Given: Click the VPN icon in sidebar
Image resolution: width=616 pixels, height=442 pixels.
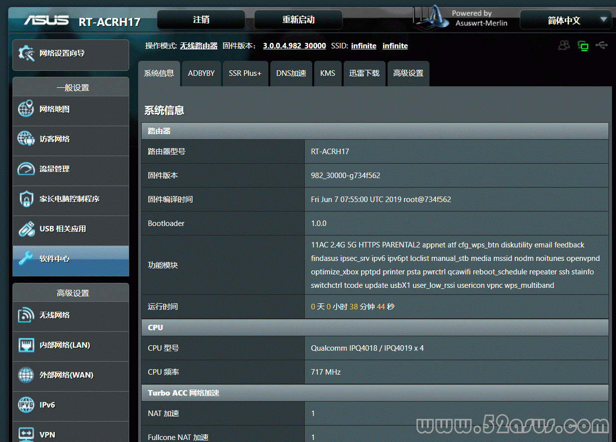Looking at the screenshot, I should click(26, 434).
